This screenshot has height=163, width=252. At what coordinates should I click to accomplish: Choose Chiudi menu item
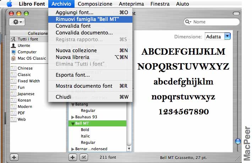pyautogui.click(x=90, y=97)
